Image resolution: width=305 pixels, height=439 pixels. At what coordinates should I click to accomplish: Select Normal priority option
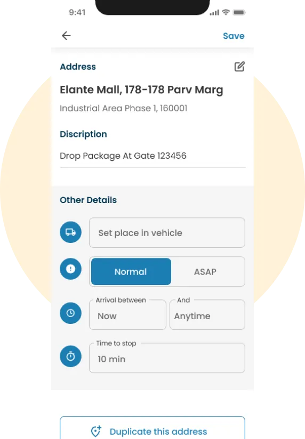coord(131,272)
